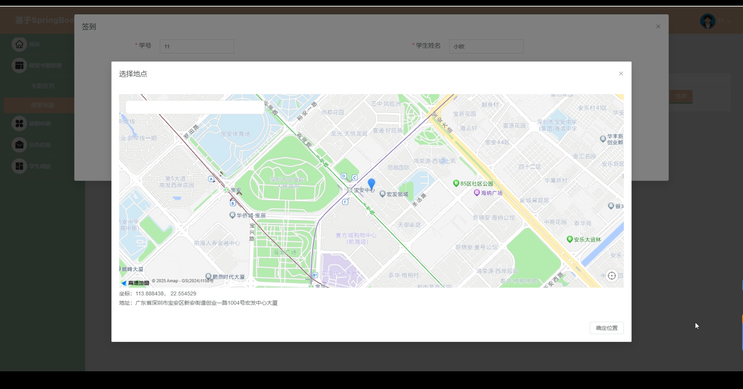Viewport: 743px width, 389px height.
Task: Click the 85区社区公园 park marker
Action: [x=456, y=183]
